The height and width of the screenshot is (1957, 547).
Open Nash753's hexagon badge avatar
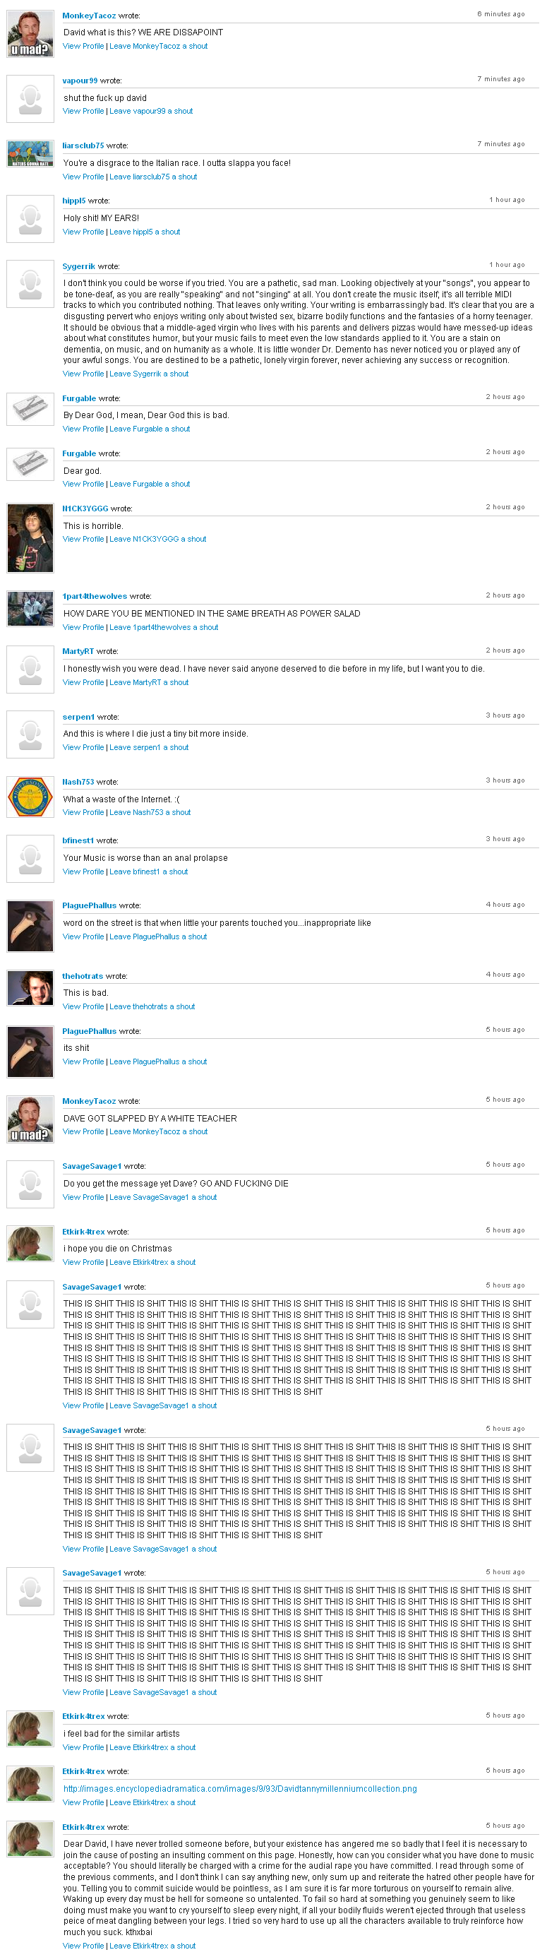[x=30, y=797]
